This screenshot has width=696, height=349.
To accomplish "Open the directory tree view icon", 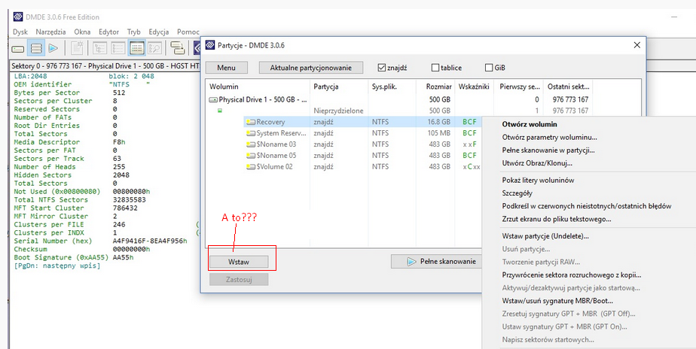I will (x=100, y=48).
